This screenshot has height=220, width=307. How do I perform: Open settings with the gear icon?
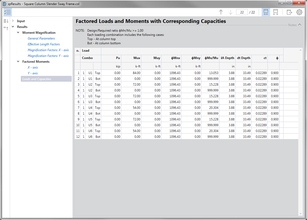coord(299,12)
